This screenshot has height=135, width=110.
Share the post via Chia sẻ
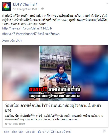pos(30,132)
